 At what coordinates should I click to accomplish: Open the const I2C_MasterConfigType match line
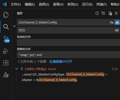[64, 74]
